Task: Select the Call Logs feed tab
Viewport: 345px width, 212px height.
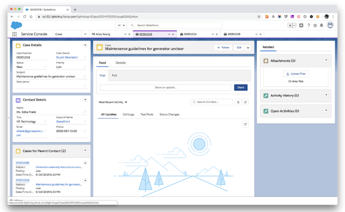Action: point(128,115)
